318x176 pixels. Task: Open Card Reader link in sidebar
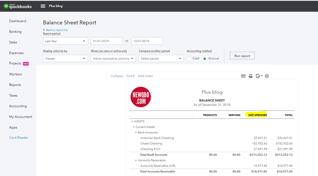(19, 138)
